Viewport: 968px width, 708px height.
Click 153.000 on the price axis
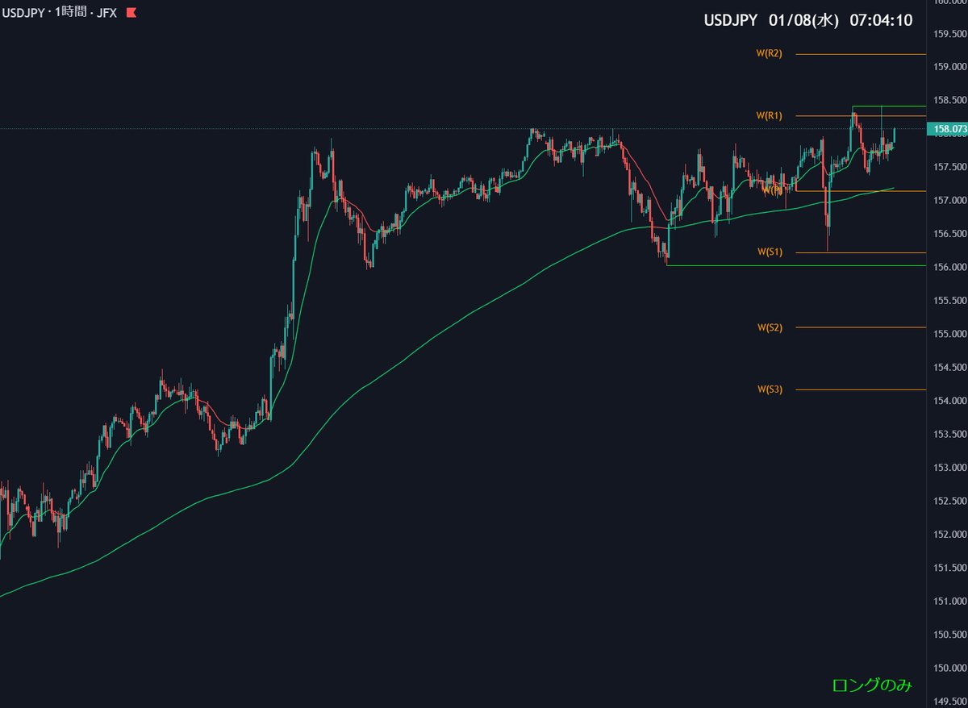point(949,468)
